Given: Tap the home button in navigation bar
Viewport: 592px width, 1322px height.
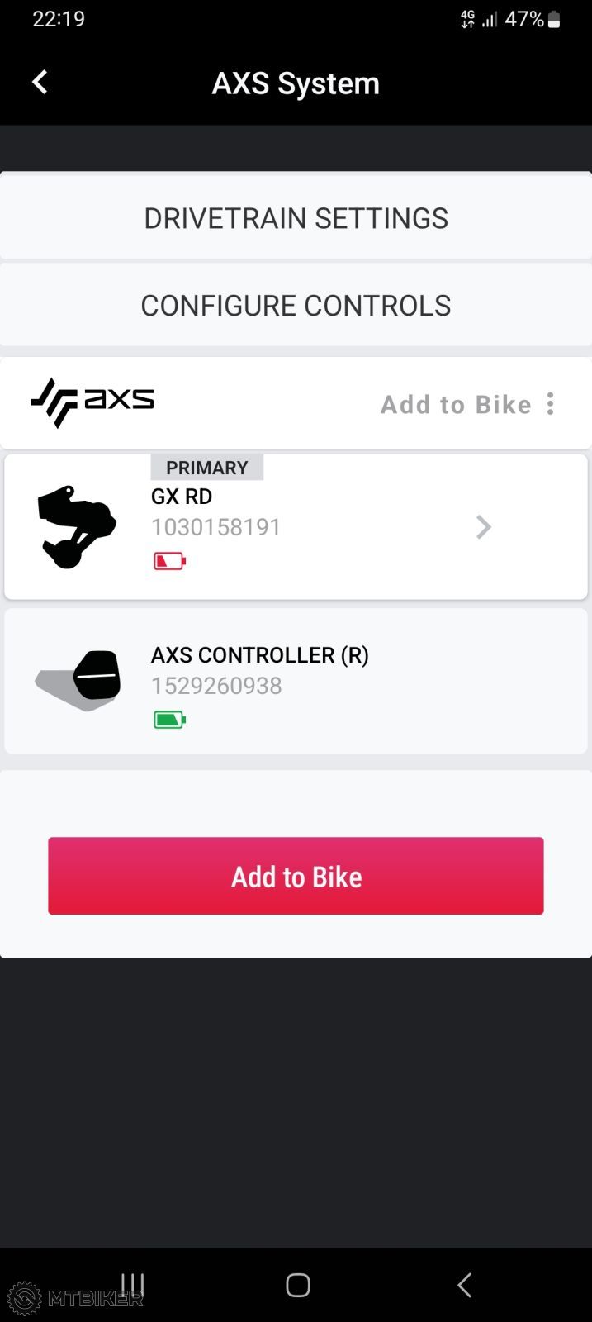Looking at the screenshot, I should click(296, 1284).
